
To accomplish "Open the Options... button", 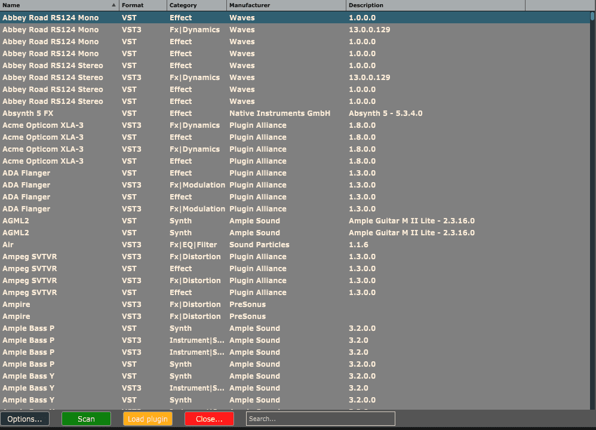I will coord(24,419).
